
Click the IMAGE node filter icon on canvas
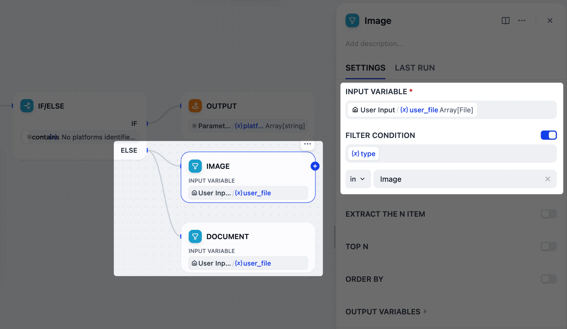tap(195, 166)
